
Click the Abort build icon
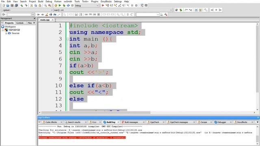[72, 5]
